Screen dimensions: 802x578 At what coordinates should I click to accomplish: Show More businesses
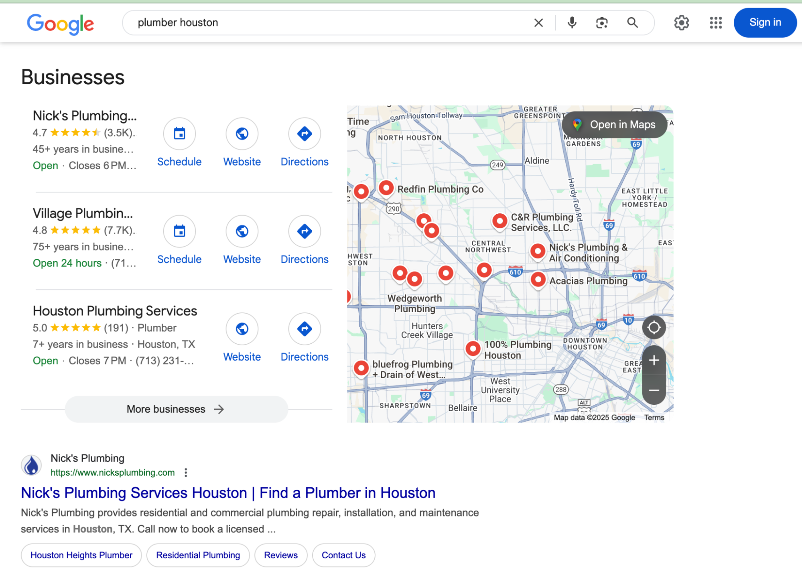pos(175,409)
